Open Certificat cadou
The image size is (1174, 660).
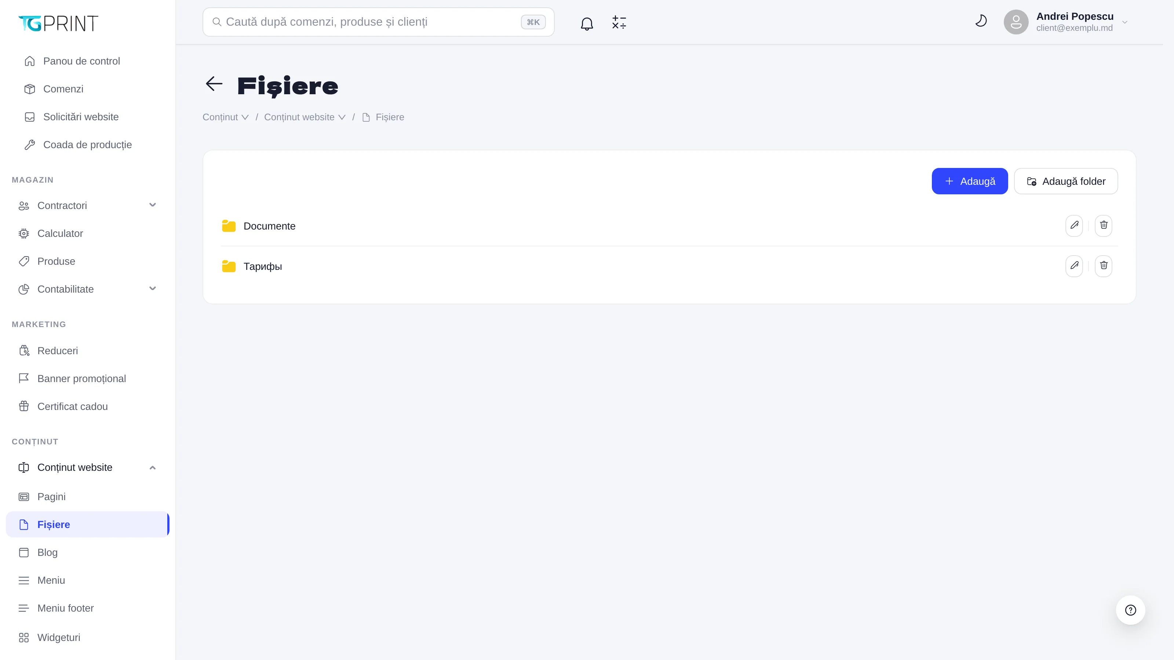tap(88, 406)
